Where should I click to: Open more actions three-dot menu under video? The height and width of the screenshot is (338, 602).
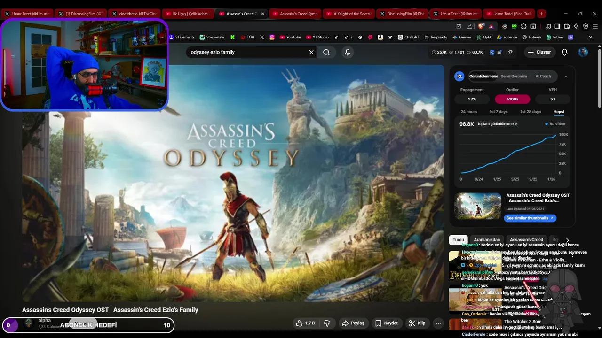click(x=438, y=323)
